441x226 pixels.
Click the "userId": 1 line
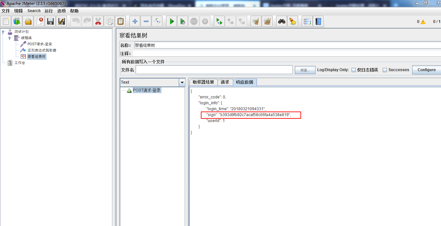[x=215, y=121]
